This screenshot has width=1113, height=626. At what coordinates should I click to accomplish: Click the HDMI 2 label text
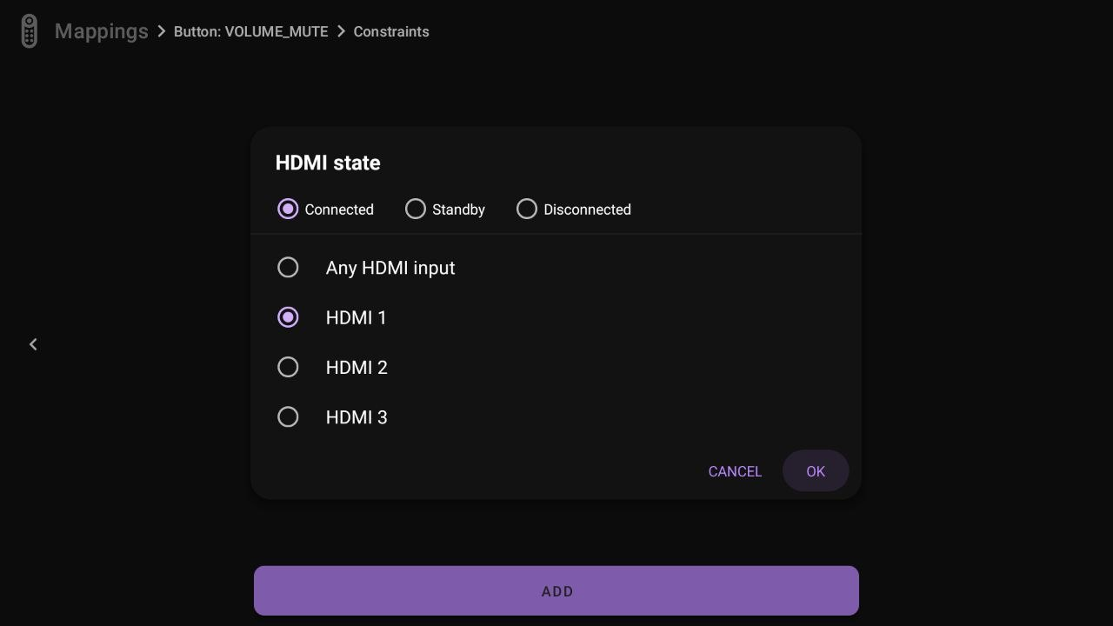point(357,368)
